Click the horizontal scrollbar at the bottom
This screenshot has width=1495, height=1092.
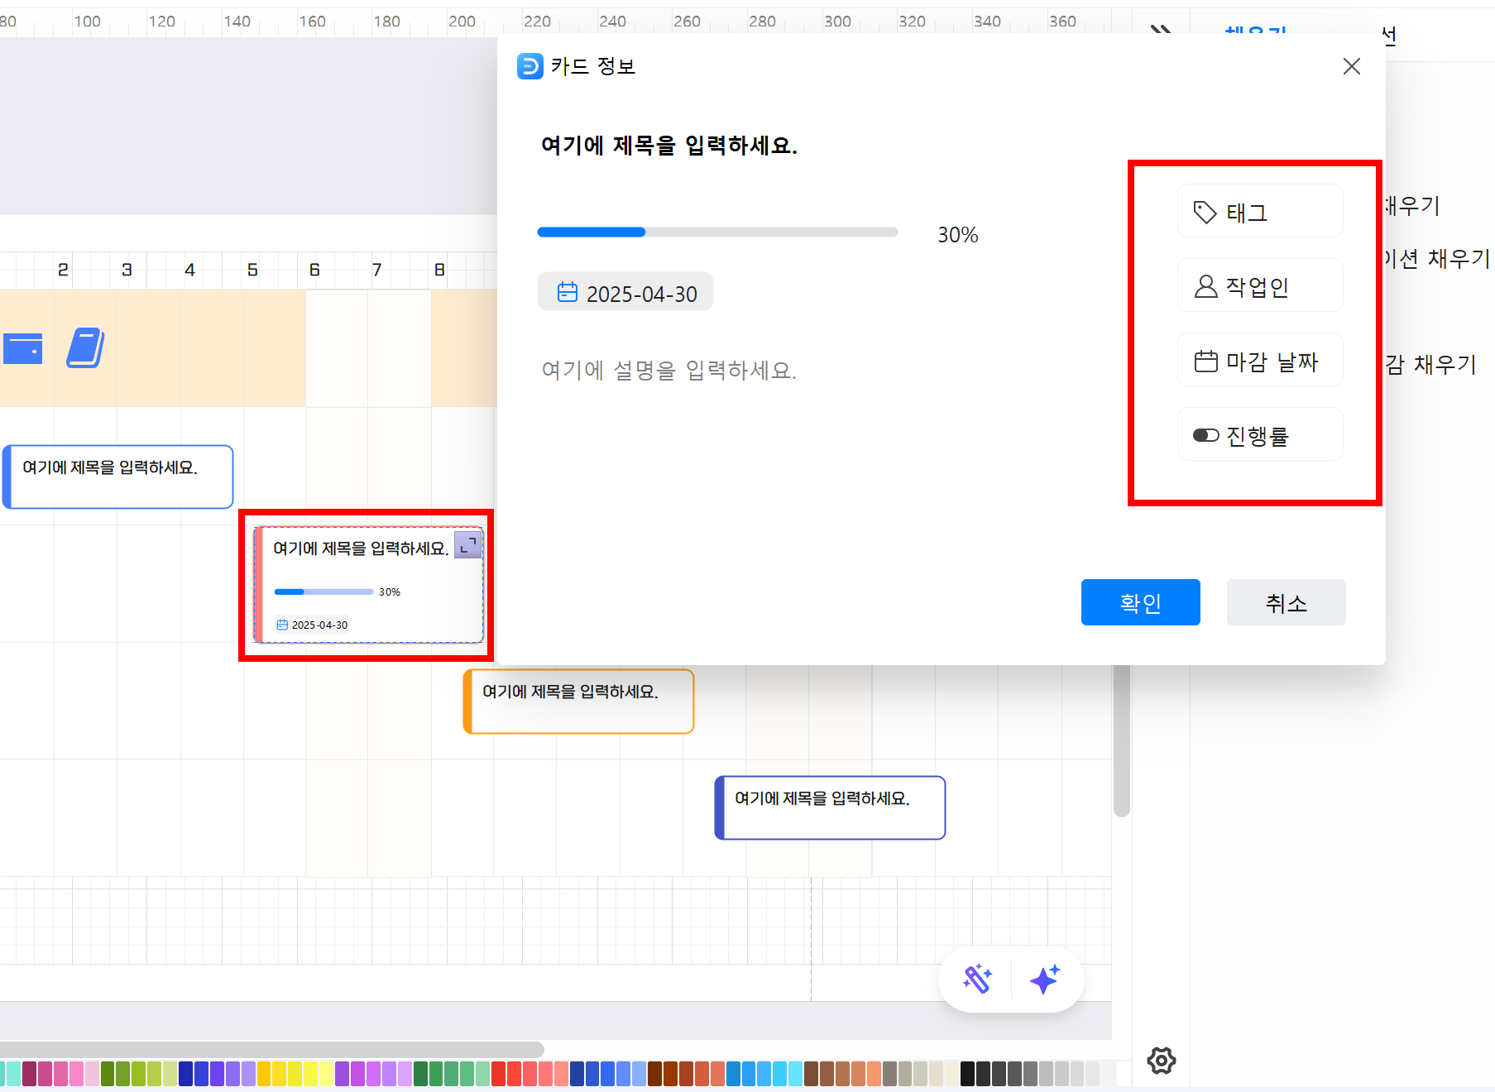(x=272, y=1049)
